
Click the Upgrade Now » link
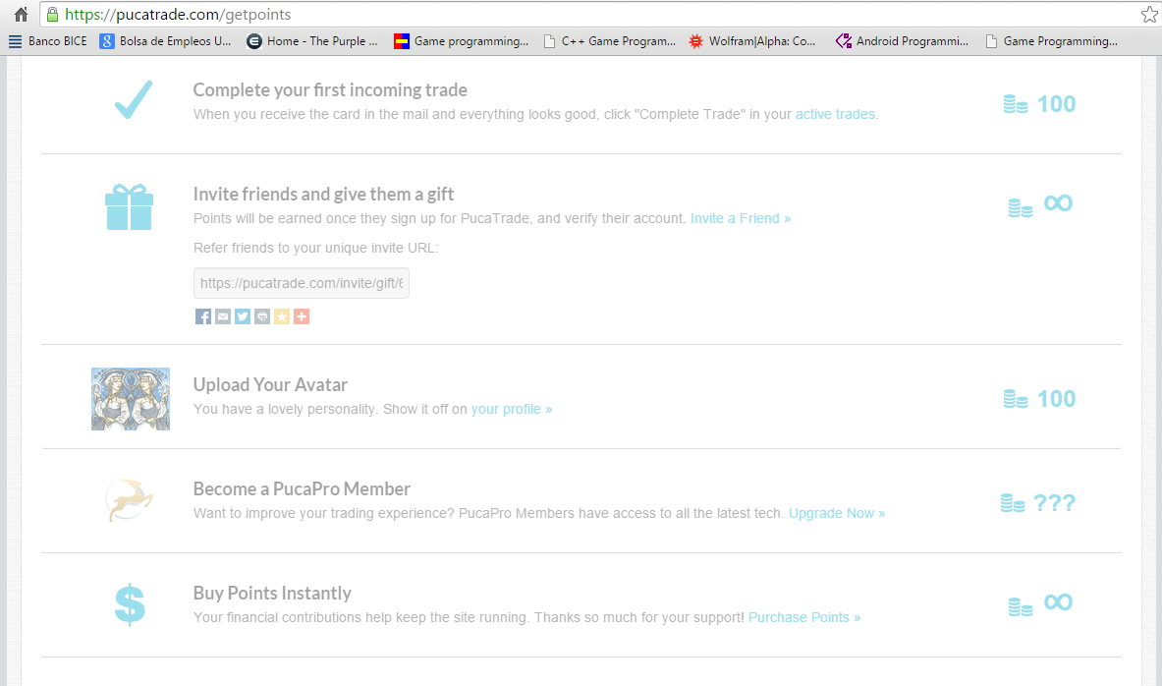point(837,513)
